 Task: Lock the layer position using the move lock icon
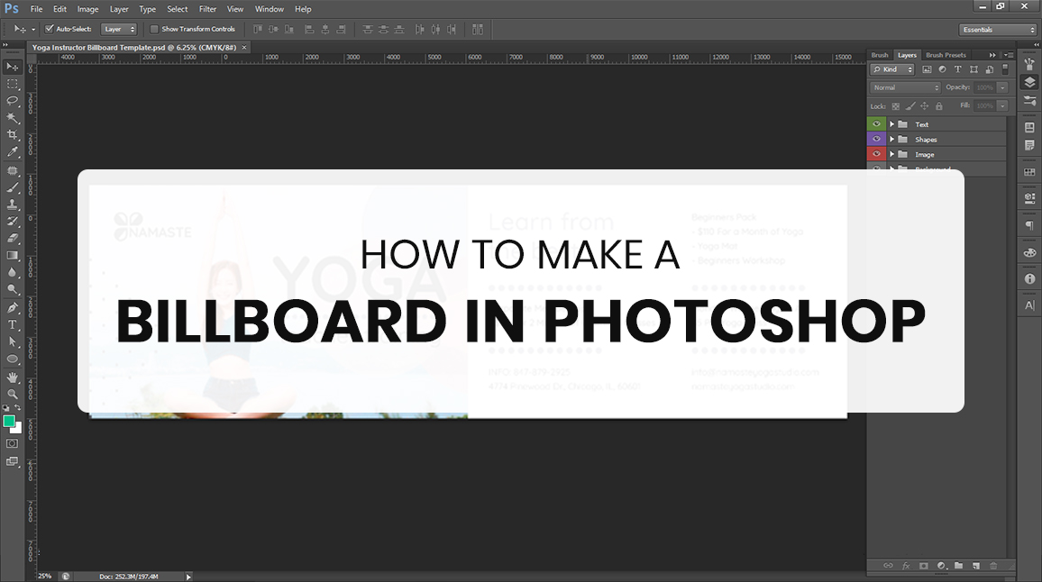pyautogui.click(x=924, y=106)
